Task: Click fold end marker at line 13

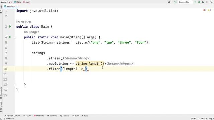Action: [15, 85]
